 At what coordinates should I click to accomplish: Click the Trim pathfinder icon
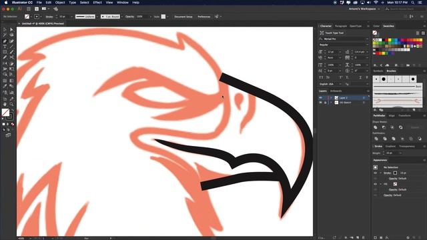[x=385, y=139]
